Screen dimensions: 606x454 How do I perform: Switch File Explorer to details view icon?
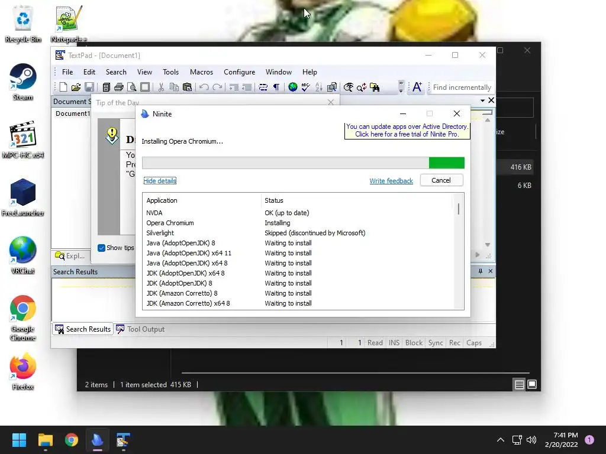coord(520,384)
